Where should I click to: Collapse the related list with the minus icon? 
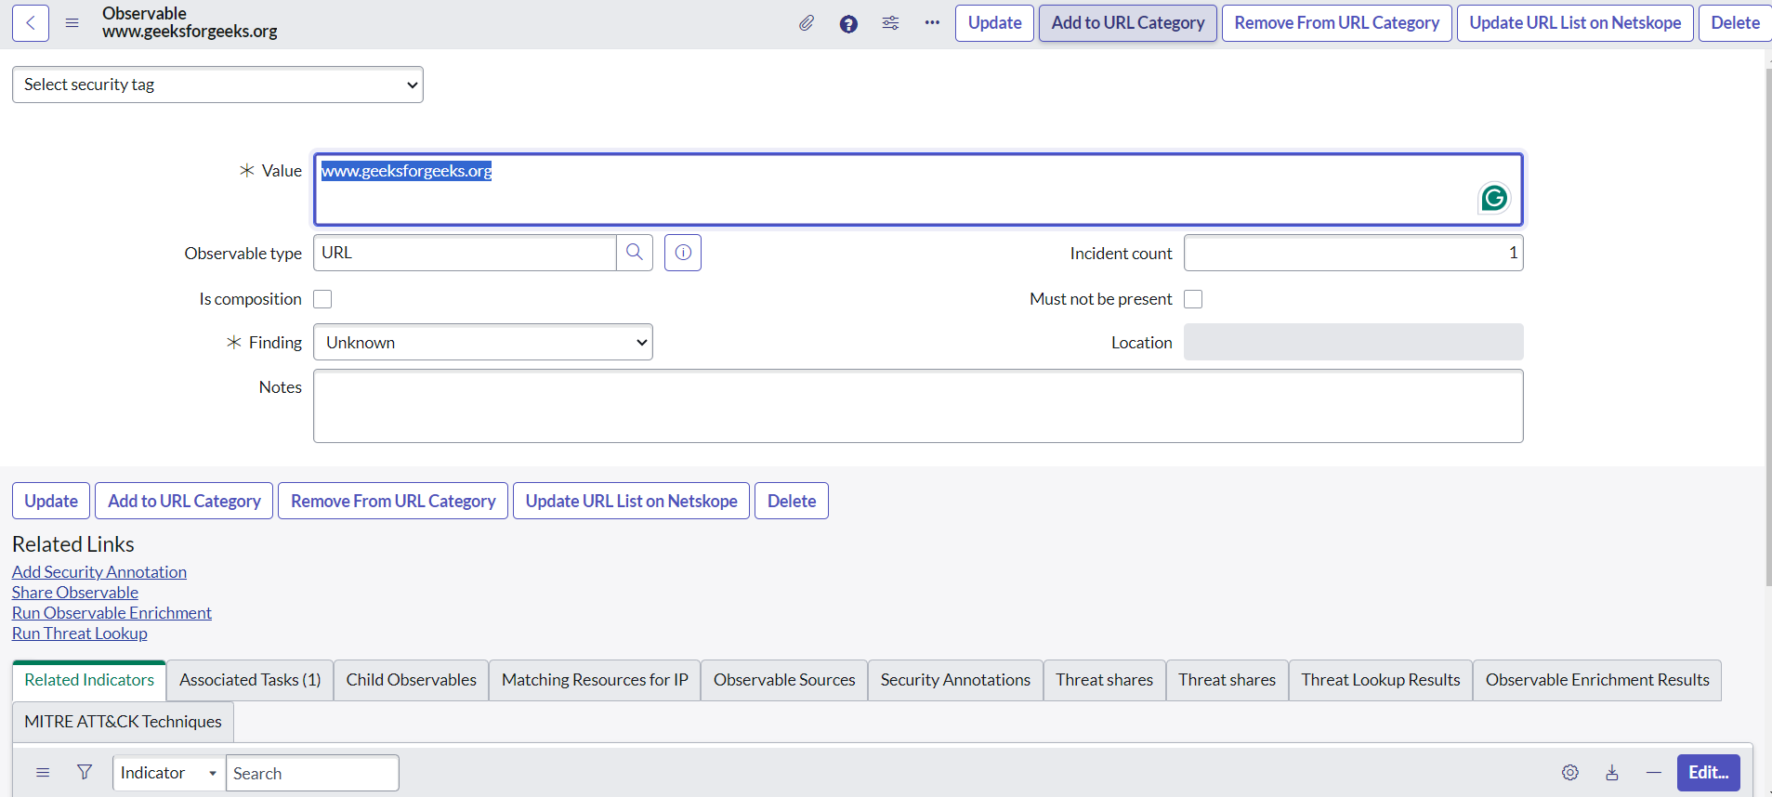coord(1654,773)
